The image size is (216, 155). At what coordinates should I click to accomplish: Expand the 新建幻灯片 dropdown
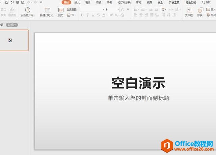coord(54,15)
